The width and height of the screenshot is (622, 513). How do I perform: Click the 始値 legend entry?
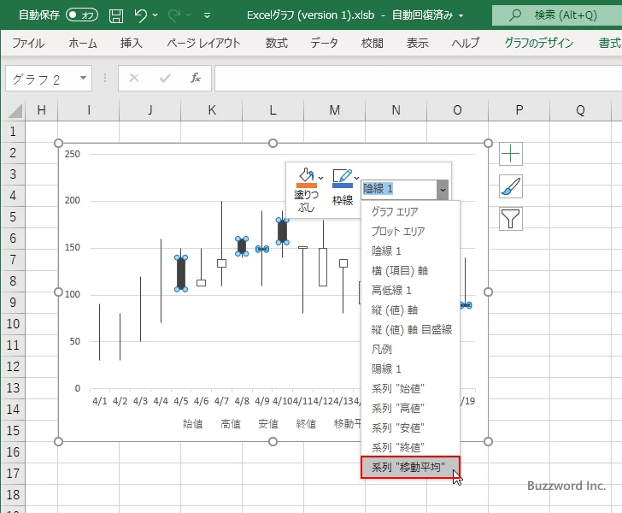click(192, 424)
